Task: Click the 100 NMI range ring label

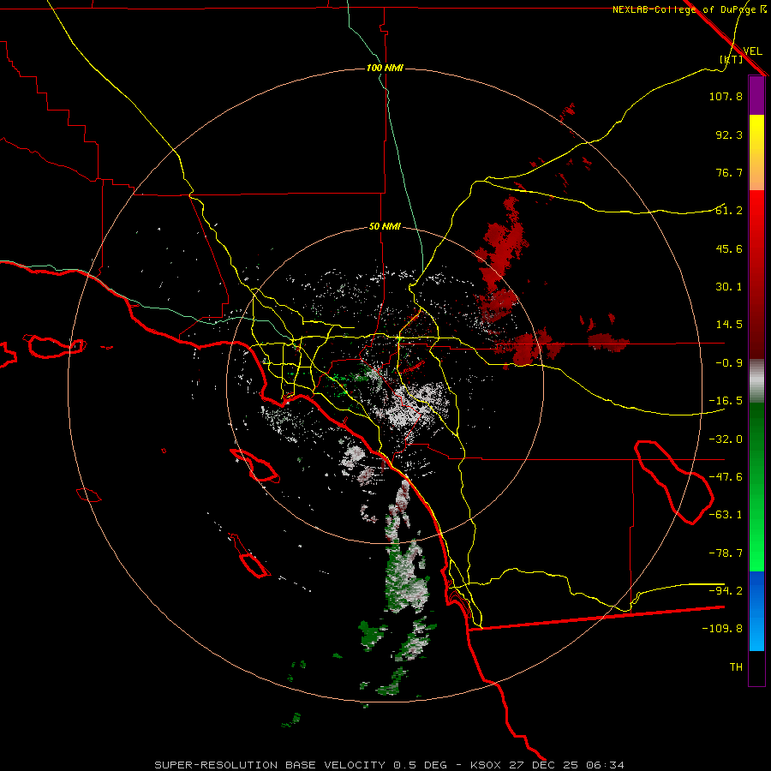Action: [x=385, y=68]
